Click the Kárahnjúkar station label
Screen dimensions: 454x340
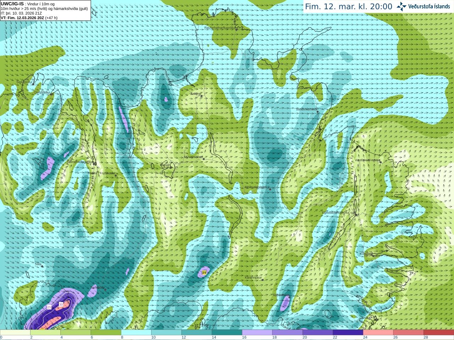253,278
